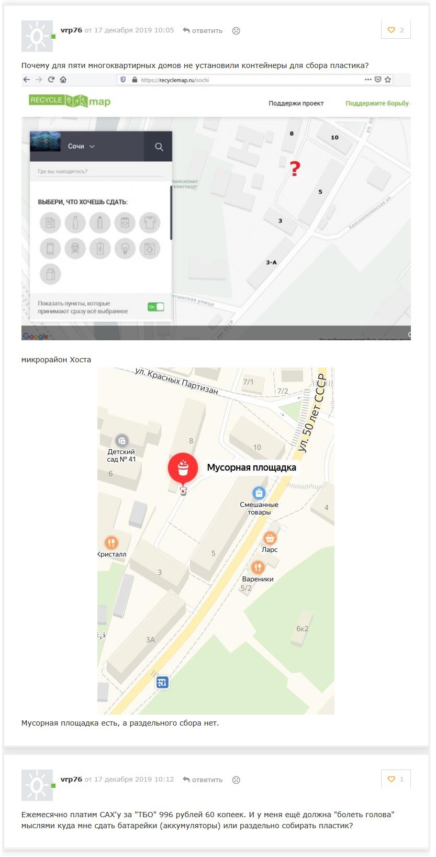Like the first comment with the heart button

396,30
